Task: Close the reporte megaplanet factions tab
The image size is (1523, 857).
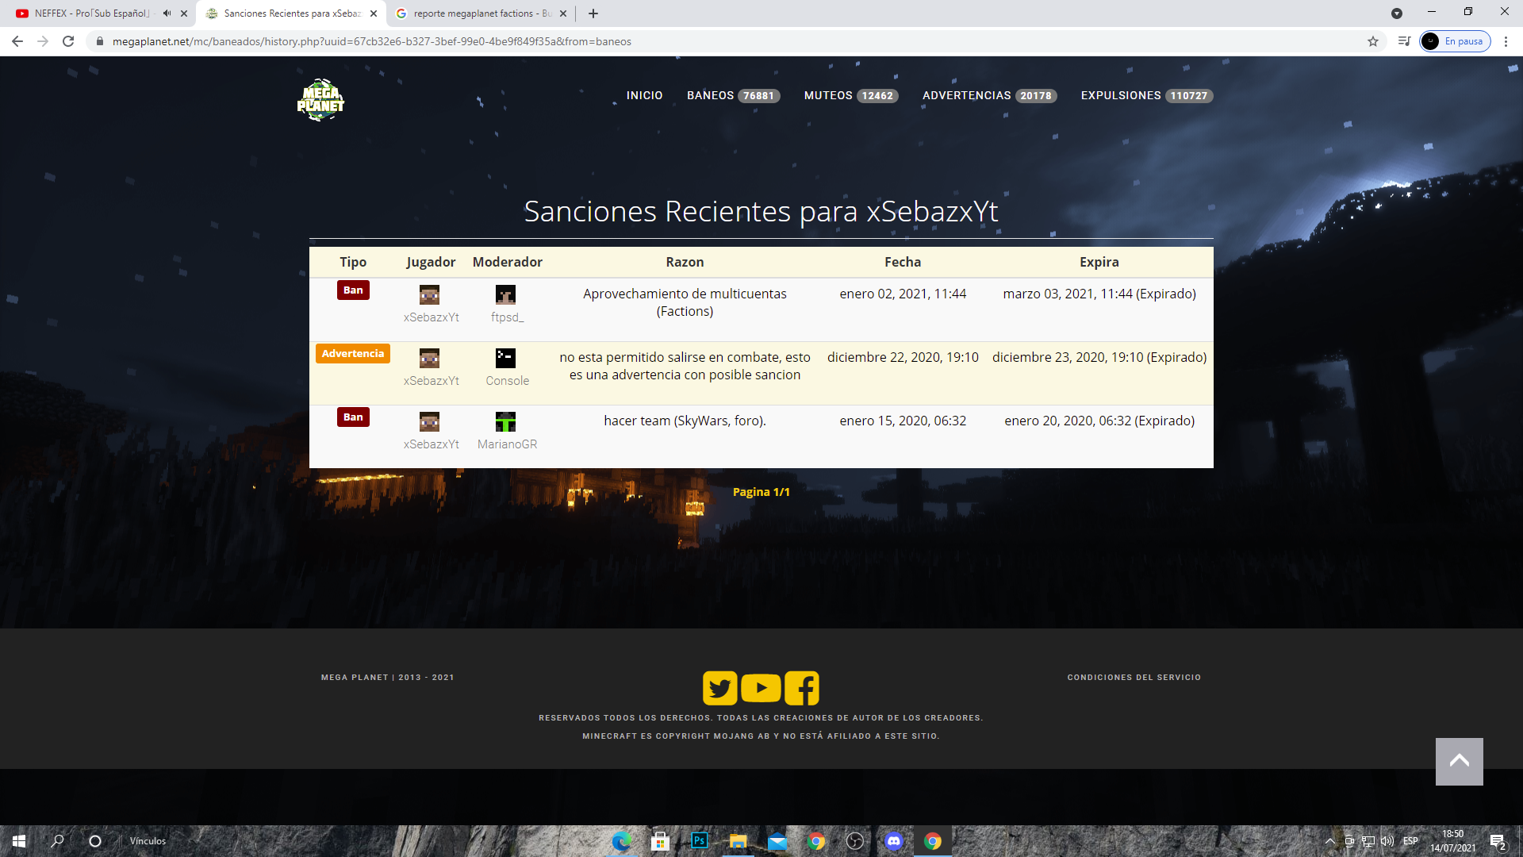Action: (563, 13)
